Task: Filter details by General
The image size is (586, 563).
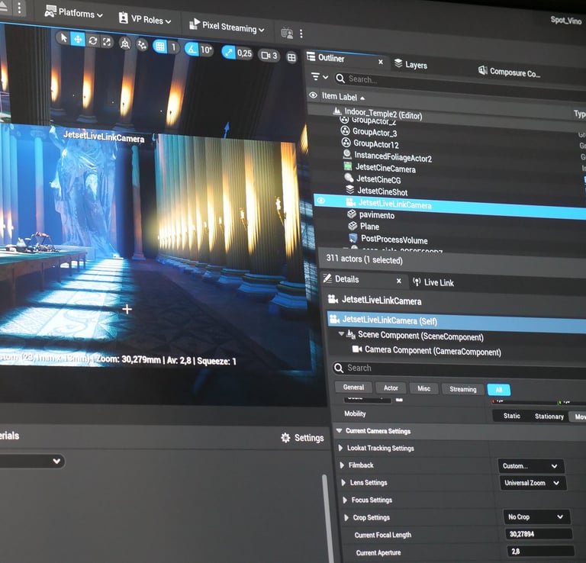Action: pyautogui.click(x=353, y=388)
